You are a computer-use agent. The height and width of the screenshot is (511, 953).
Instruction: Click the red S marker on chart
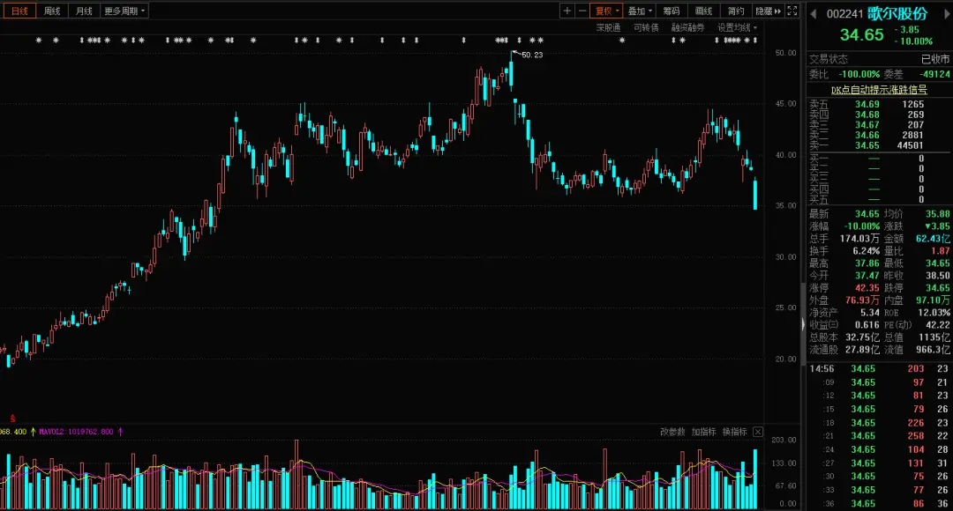click(x=12, y=417)
